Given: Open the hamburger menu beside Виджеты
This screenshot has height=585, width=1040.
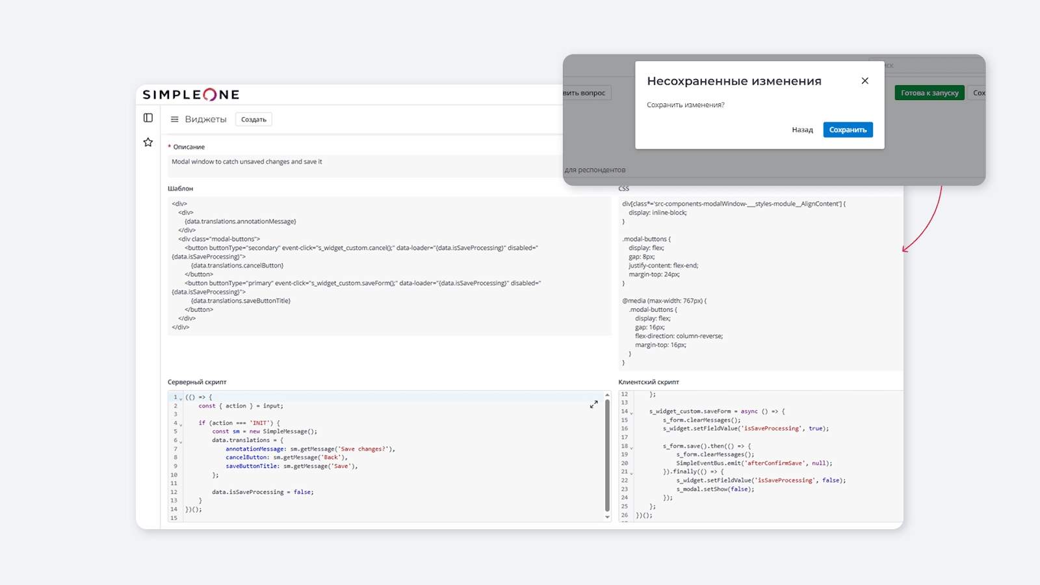Looking at the screenshot, I should click(174, 120).
